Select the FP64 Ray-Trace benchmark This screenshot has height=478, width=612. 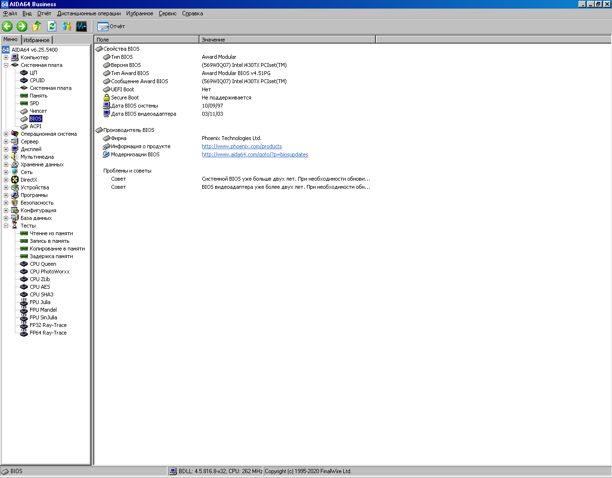pyautogui.click(x=48, y=333)
